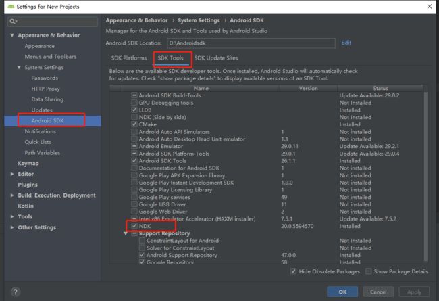439x301 pixels.
Task: Open the Kotlin settings page
Action: 26,206
